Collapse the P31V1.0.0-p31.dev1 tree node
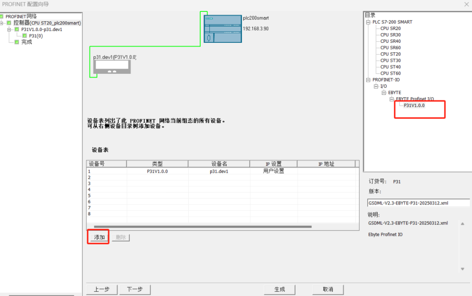 coord(9,29)
